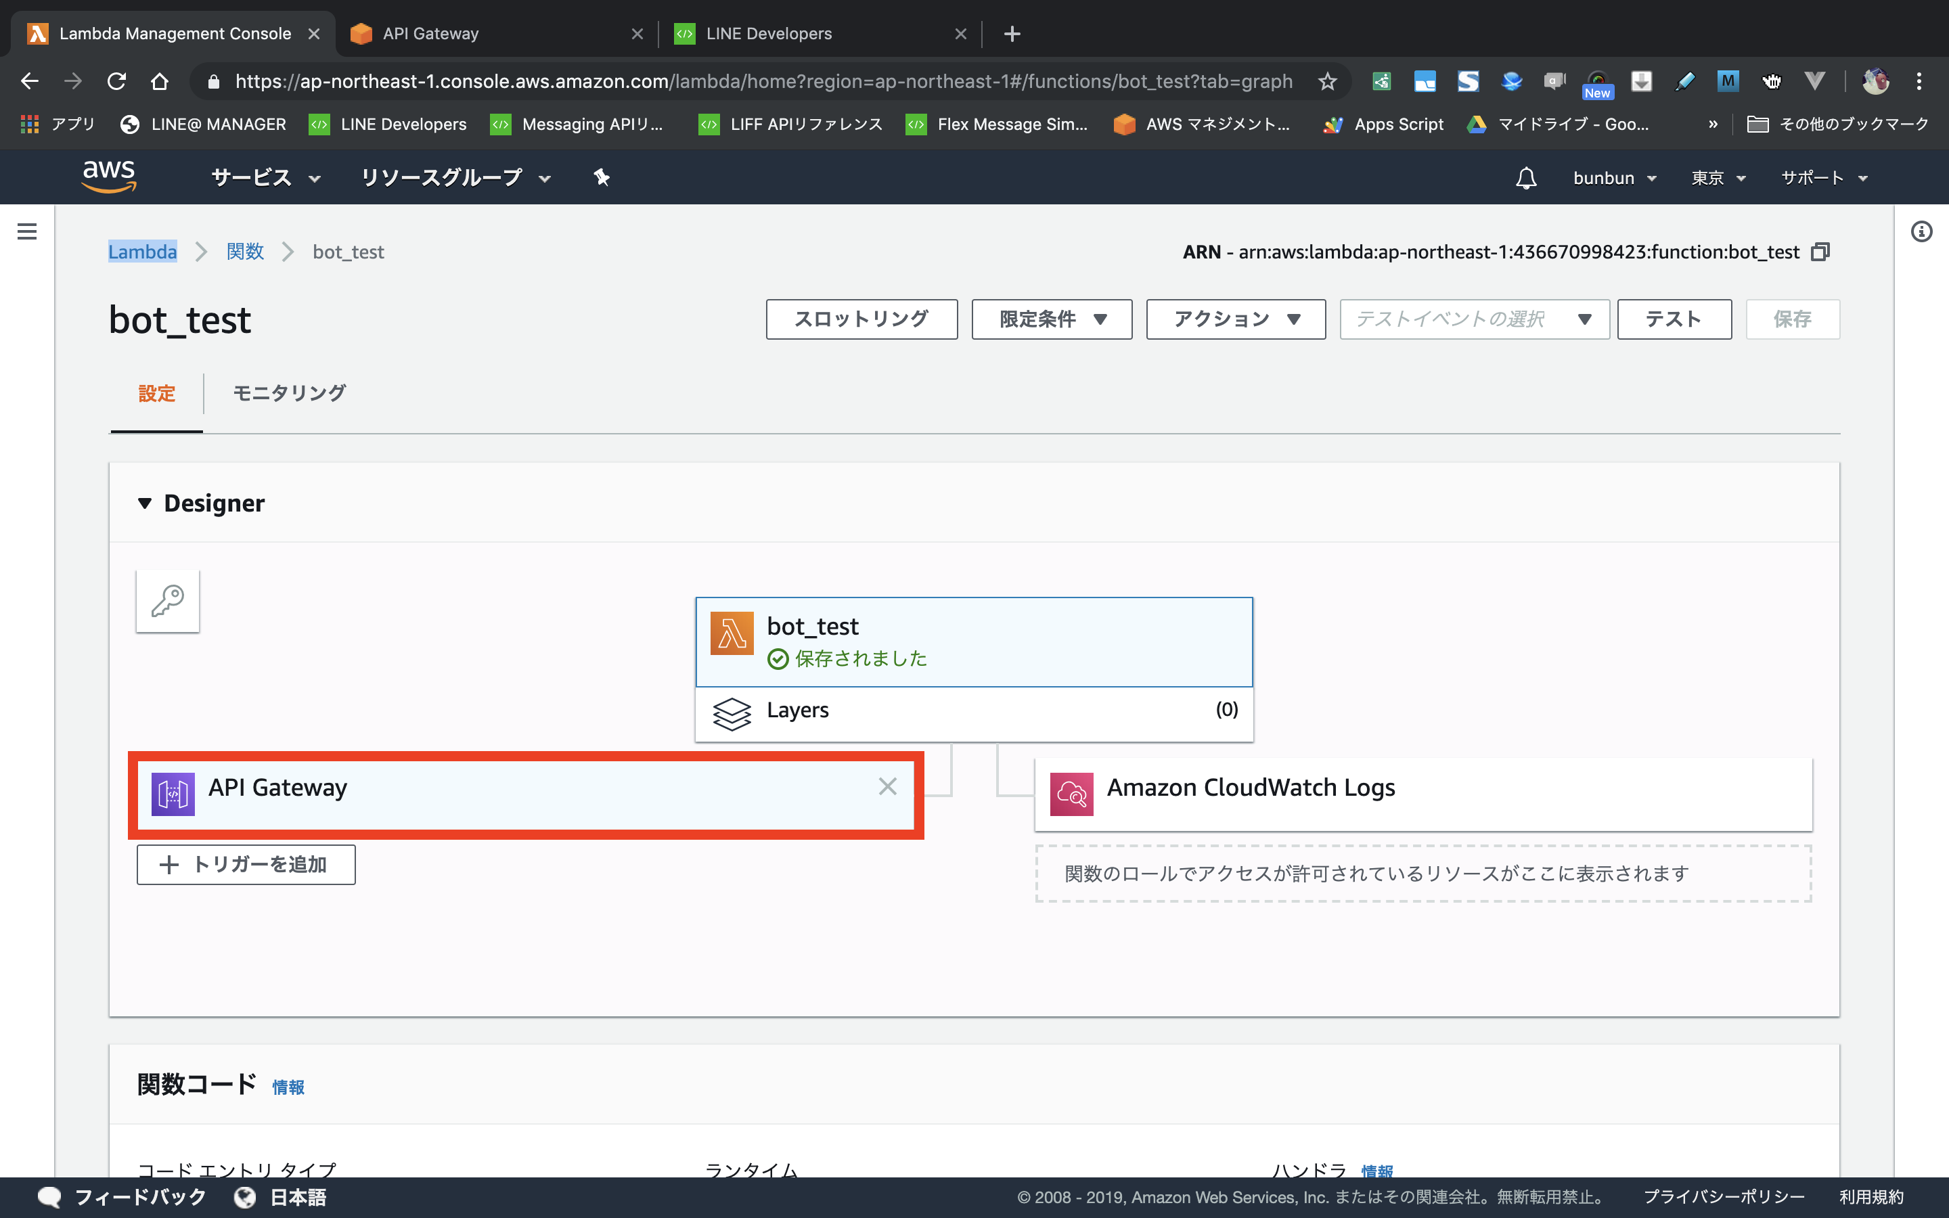Viewport: 1949px width, 1218px height.
Task: Open the Chrome three-dot menu
Action: pos(1919,81)
